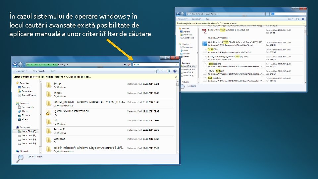Open address bar history dropdown in front window
This screenshot has width=318, height=179.
[x=125, y=65]
